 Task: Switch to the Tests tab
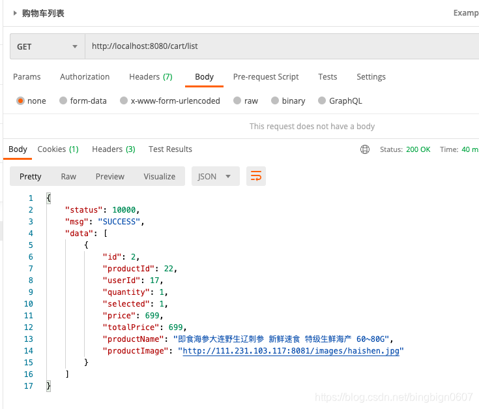[x=327, y=77]
